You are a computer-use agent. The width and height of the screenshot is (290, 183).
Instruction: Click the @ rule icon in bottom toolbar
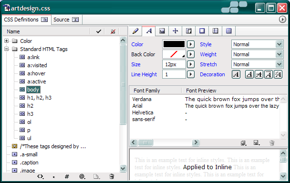[x=82, y=176]
